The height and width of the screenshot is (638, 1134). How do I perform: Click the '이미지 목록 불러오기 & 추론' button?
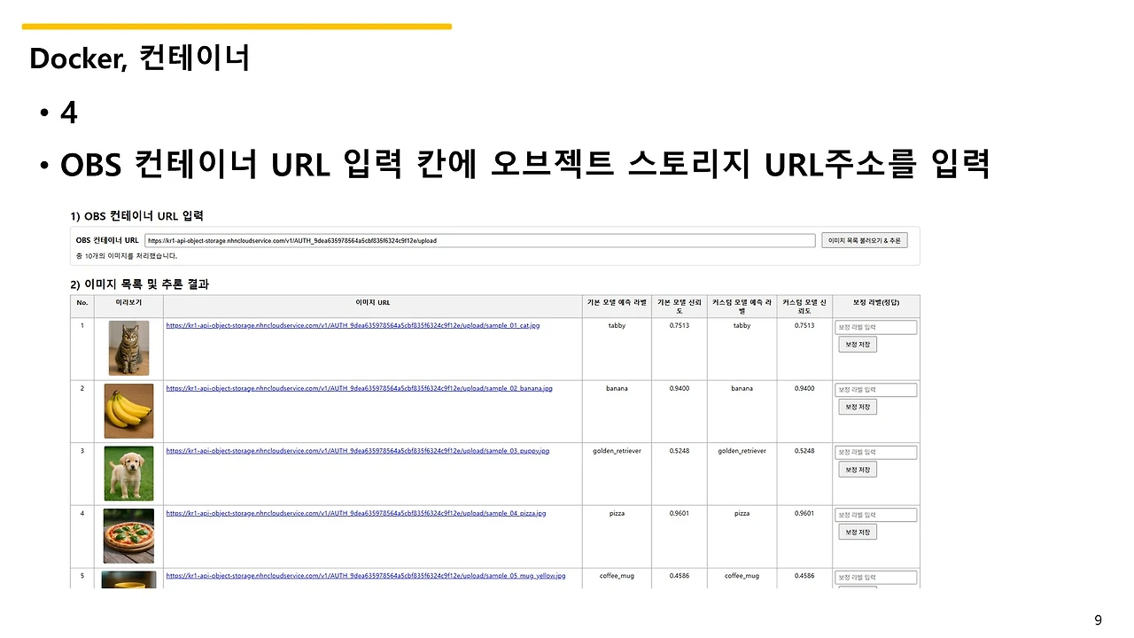click(x=864, y=239)
